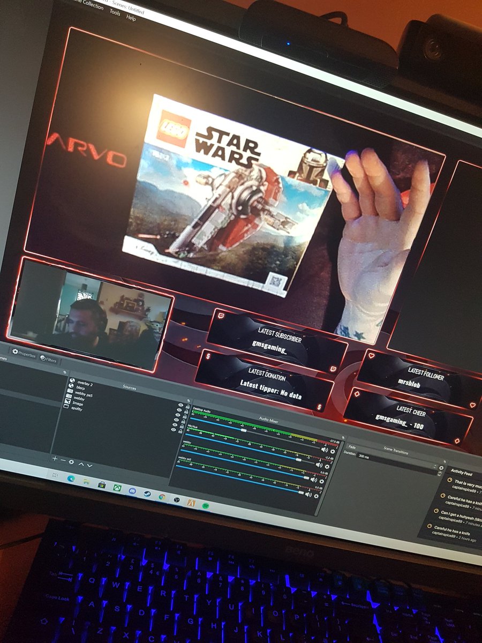This screenshot has width=482, height=643.
Task: Click the '-3.2 dB' Mic/Aux level
Action: click(329, 458)
